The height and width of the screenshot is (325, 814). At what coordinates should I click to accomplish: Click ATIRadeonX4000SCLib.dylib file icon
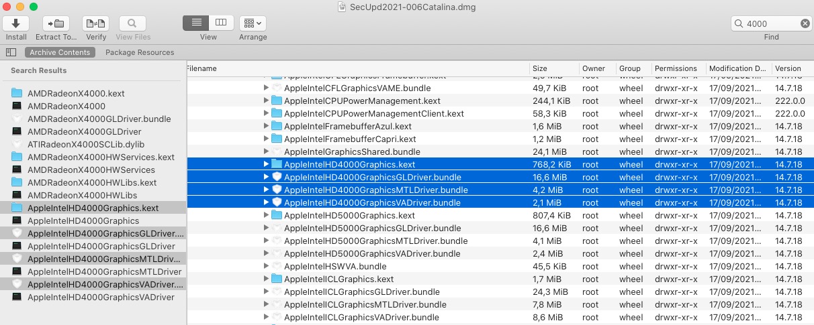[17, 144]
